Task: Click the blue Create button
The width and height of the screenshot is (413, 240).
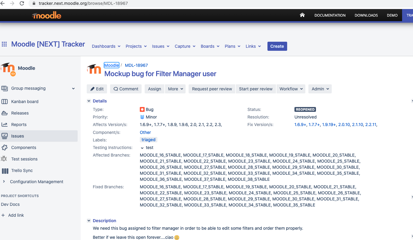Action: tap(277, 46)
